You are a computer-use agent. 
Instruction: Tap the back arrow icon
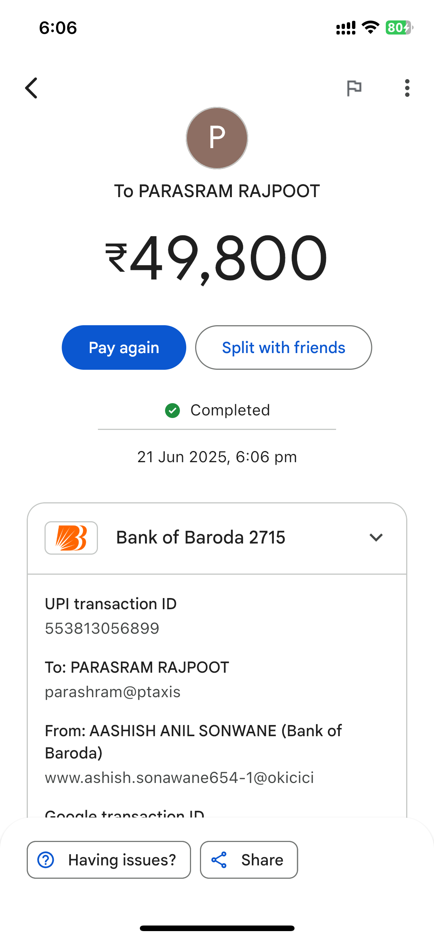(x=32, y=88)
